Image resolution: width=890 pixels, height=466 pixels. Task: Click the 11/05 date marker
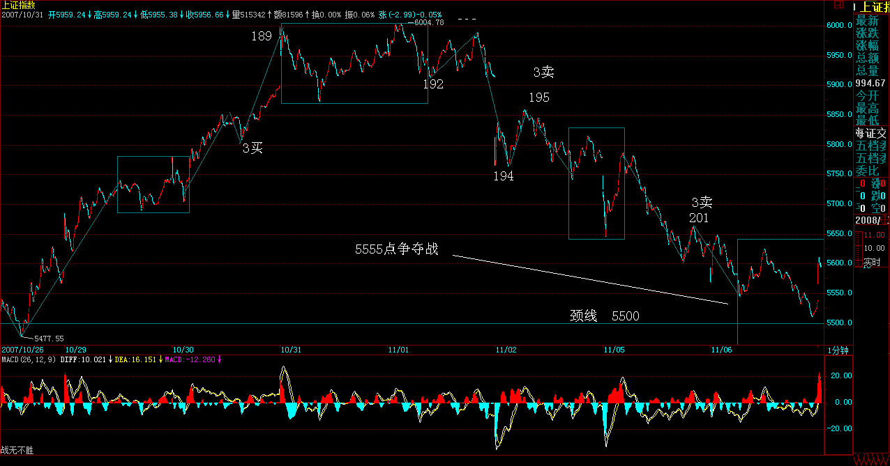coord(614,350)
